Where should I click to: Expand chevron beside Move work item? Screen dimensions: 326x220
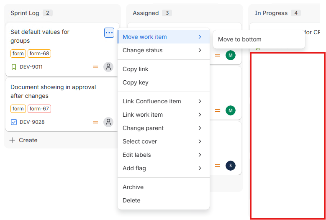tap(200, 37)
